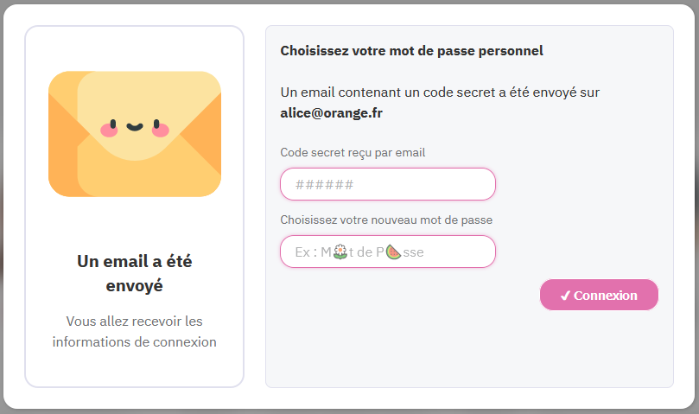Click "Choisissez votre mot de passe personnel" heading

pos(411,51)
